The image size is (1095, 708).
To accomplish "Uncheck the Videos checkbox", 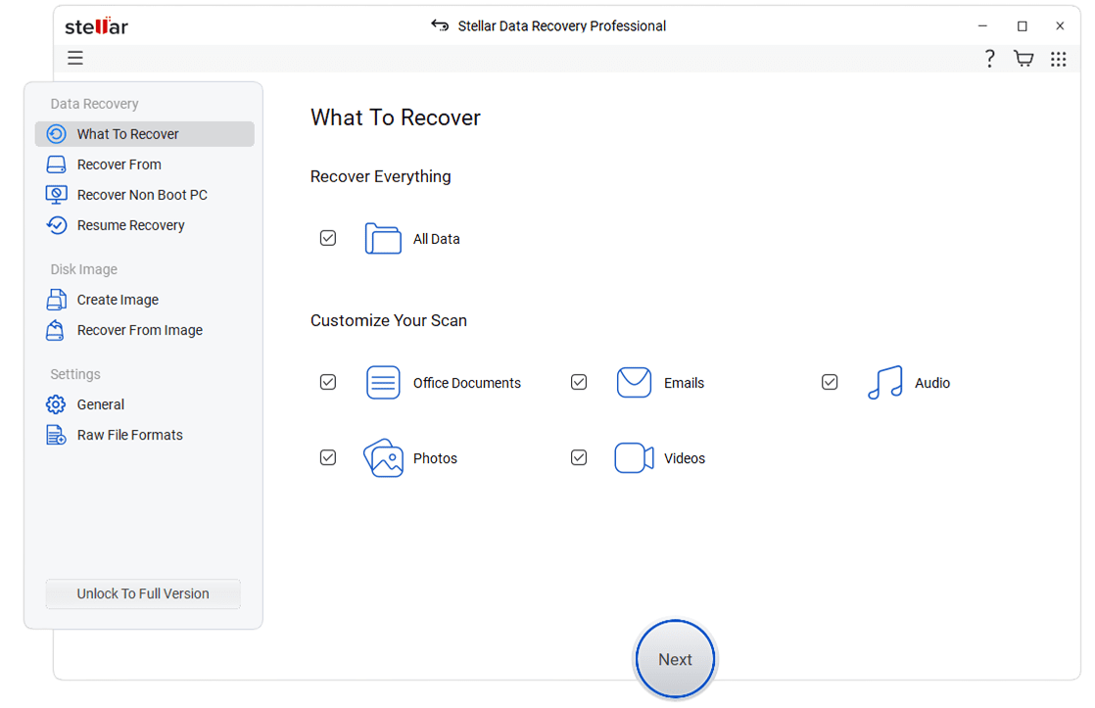I will [x=579, y=457].
